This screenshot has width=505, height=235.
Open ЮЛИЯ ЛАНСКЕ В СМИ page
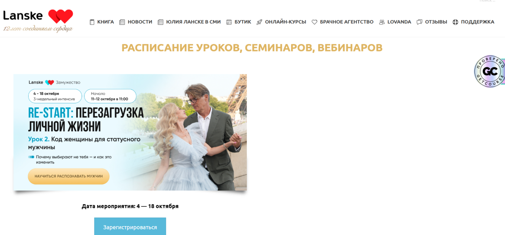click(193, 22)
